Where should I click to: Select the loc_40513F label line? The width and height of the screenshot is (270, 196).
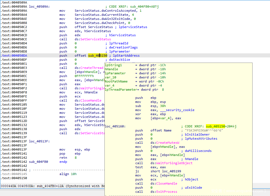tap(39, 141)
